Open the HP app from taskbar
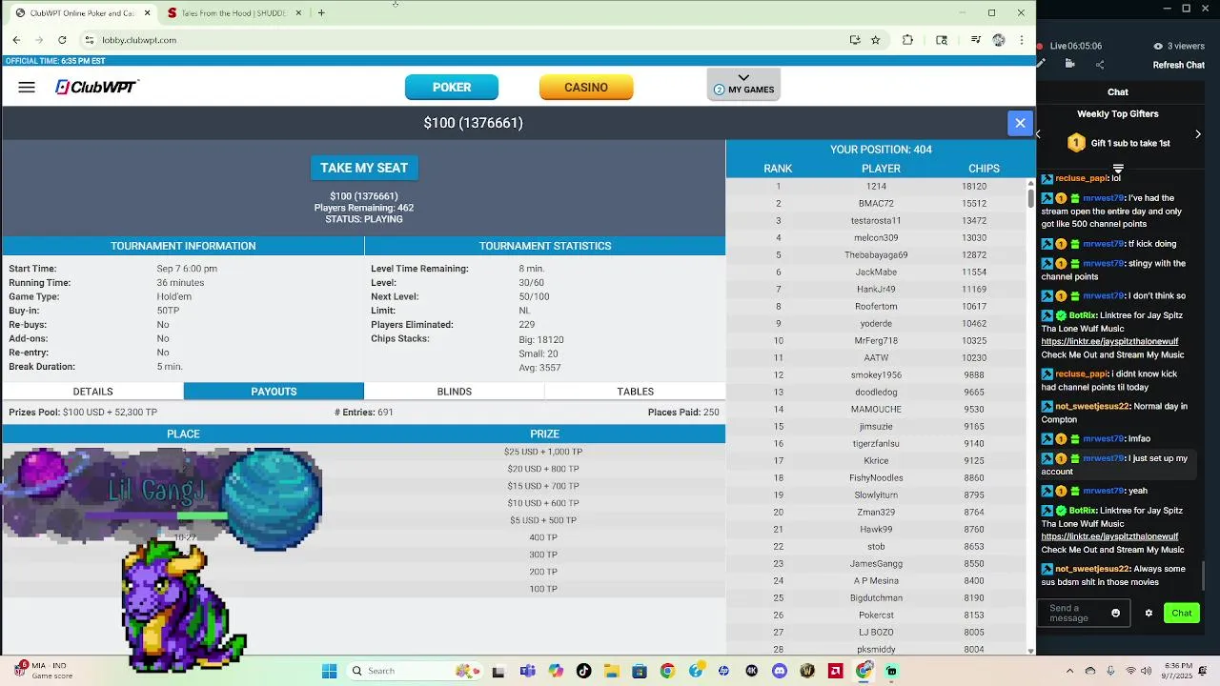The height and width of the screenshot is (686, 1220). pos(723,671)
